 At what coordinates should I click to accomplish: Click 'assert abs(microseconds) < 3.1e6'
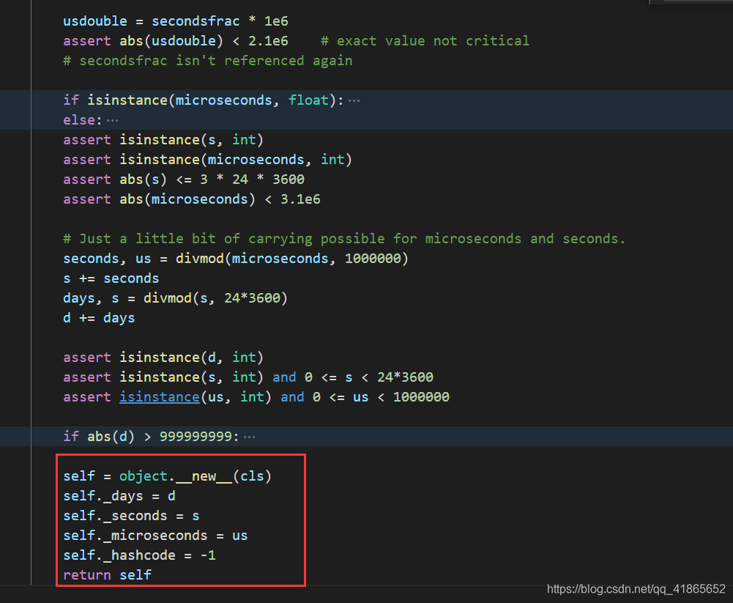[x=192, y=199]
